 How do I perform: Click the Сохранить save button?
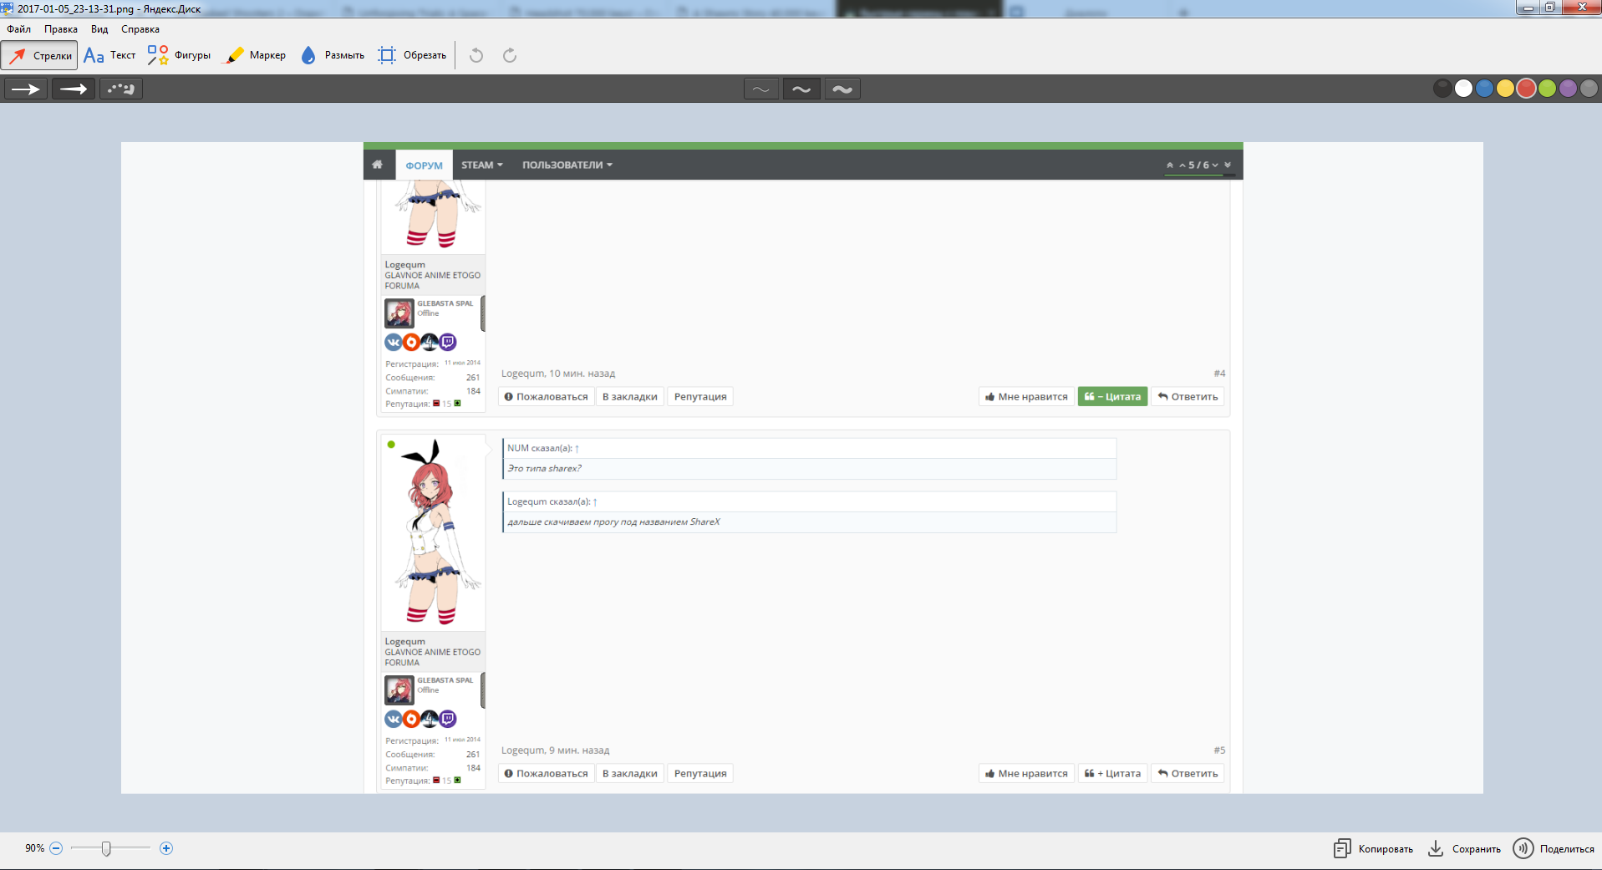tap(1464, 848)
